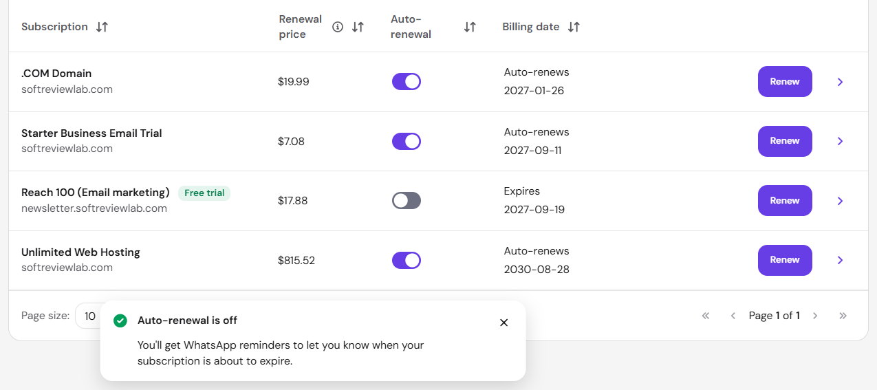This screenshot has width=877, height=390.
Task: Click green checkmark icon in notification
Action: tap(120, 321)
